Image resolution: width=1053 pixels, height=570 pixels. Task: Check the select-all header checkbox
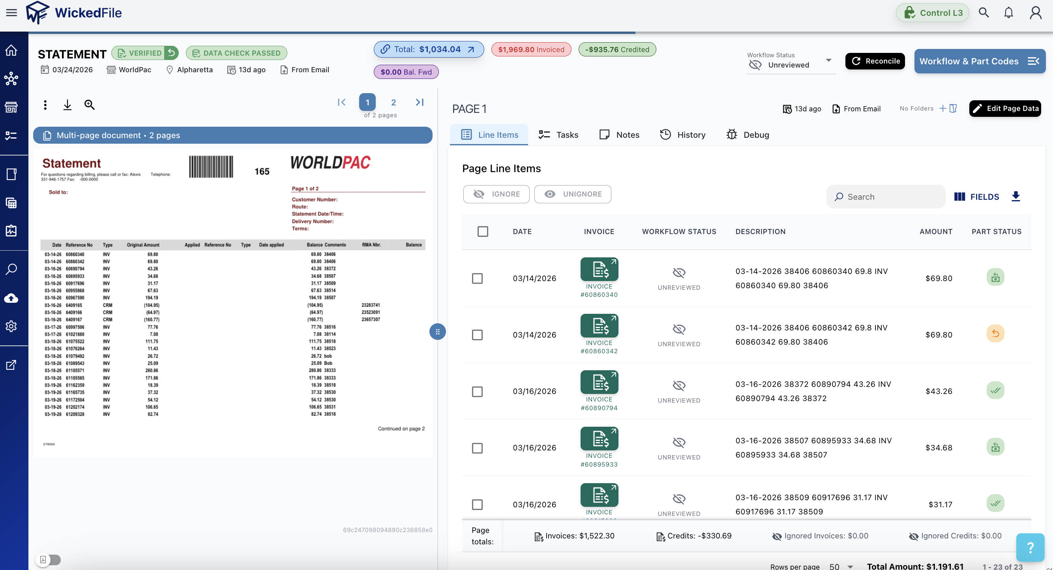click(482, 231)
